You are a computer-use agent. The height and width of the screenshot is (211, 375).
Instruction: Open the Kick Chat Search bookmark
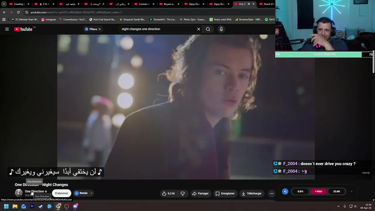(x=102, y=20)
